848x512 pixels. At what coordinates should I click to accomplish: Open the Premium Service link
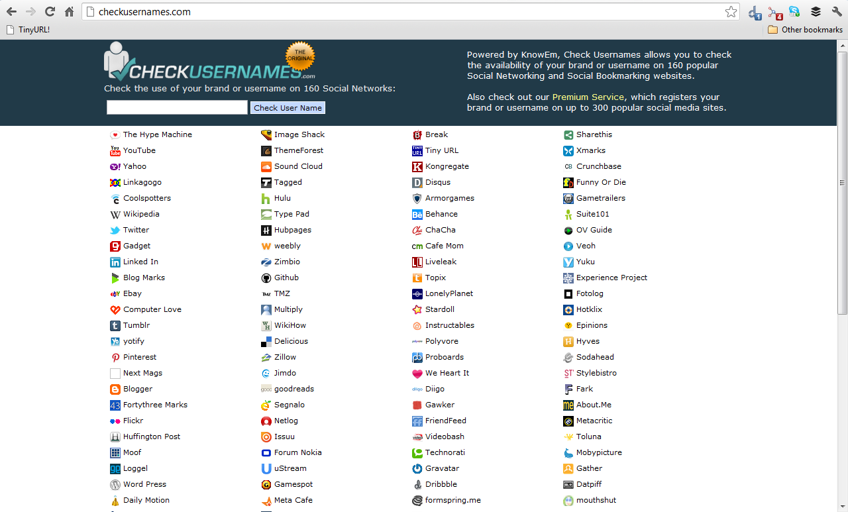588,97
